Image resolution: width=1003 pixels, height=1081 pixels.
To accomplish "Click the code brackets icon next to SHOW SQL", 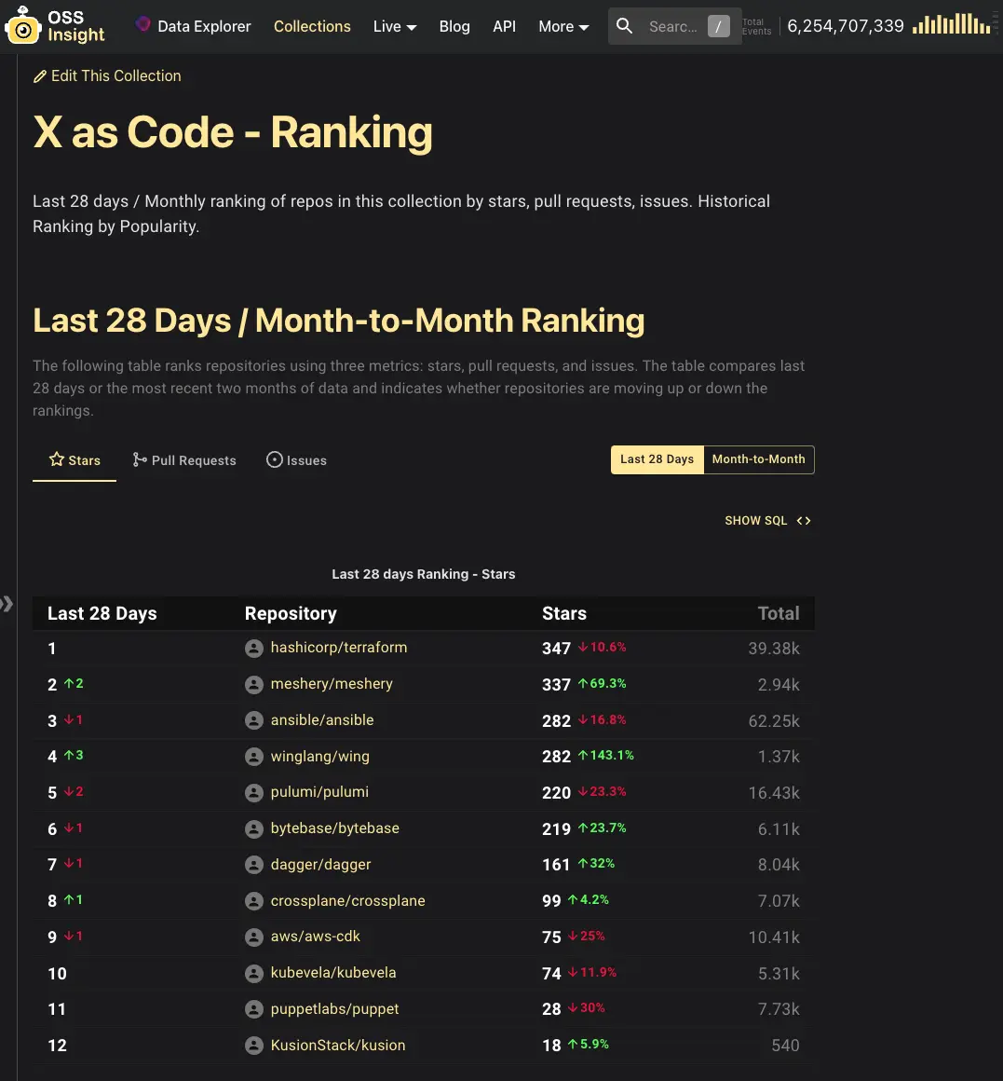I will coord(804,521).
